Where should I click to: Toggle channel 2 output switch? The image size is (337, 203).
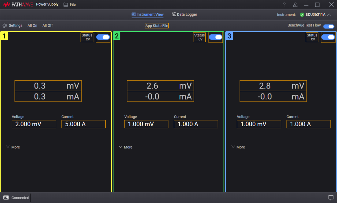point(216,37)
